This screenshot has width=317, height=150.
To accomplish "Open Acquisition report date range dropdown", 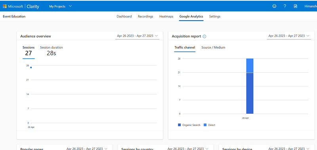I will tap(289, 36).
